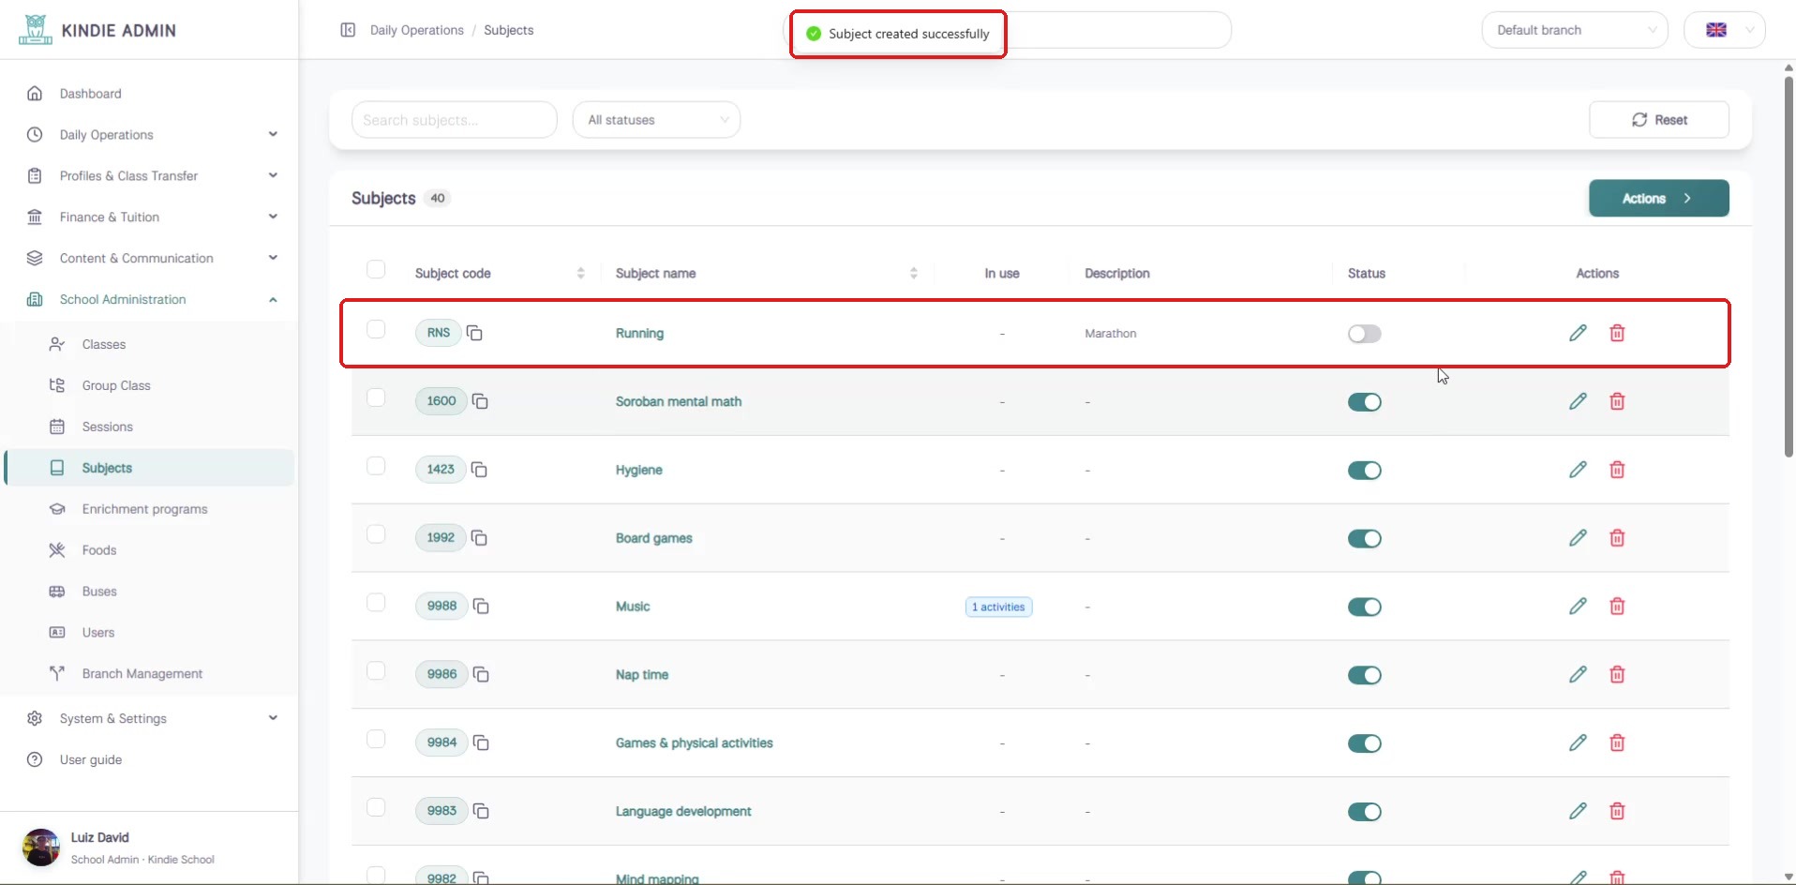Click the page vertical scrollbar
This screenshot has height=885, width=1796.
1789,267
